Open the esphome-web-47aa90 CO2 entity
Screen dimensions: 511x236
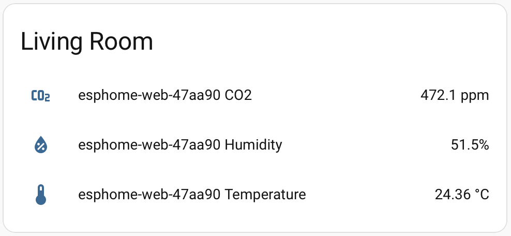pyautogui.click(x=164, y=96)
